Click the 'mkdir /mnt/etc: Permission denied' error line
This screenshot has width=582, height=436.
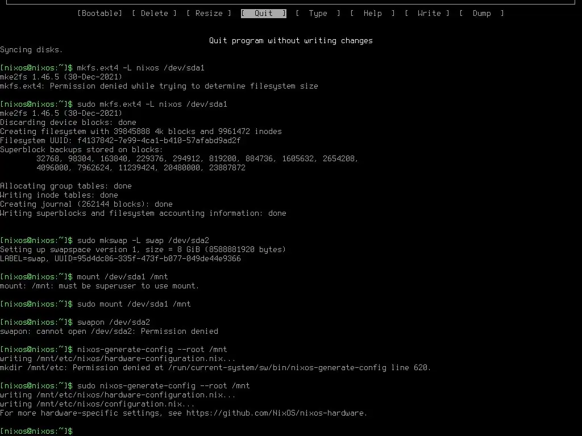(x=215, y=368)
